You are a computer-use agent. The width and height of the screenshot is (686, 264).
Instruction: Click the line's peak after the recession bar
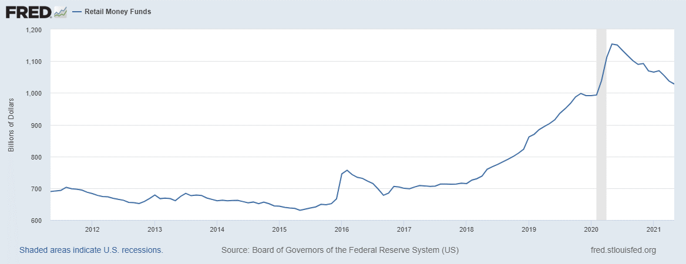(612, 44)
